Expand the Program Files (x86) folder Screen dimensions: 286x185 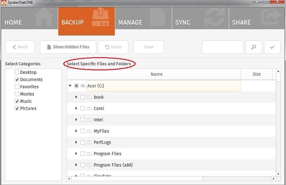76,165
